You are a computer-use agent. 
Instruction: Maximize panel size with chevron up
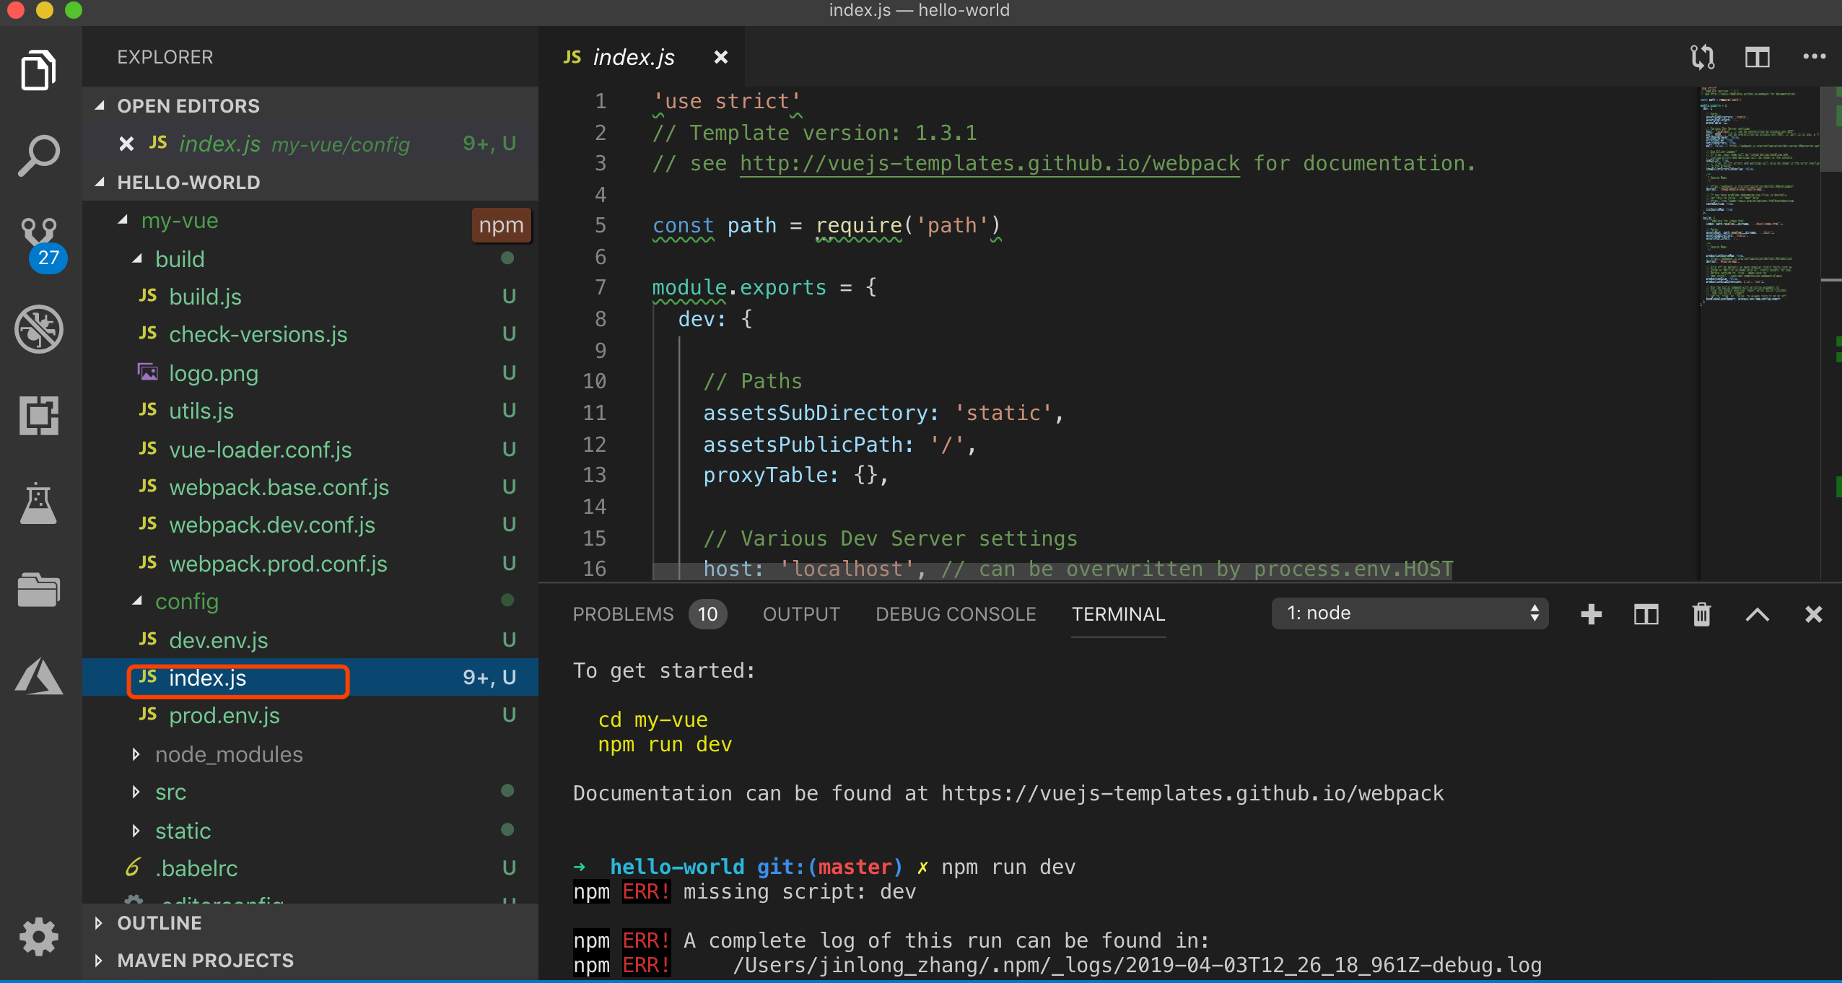point(1757,614)
